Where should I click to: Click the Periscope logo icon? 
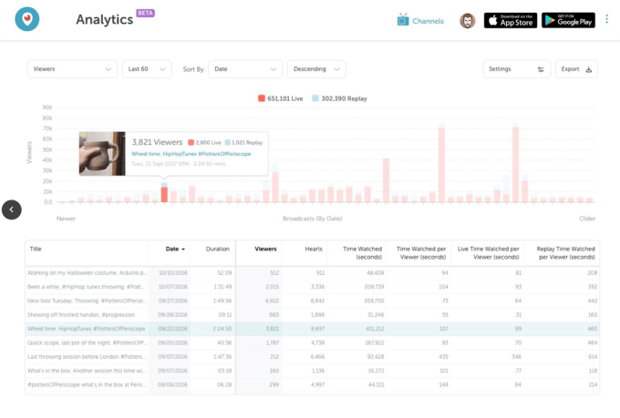[x=27, y=19]
